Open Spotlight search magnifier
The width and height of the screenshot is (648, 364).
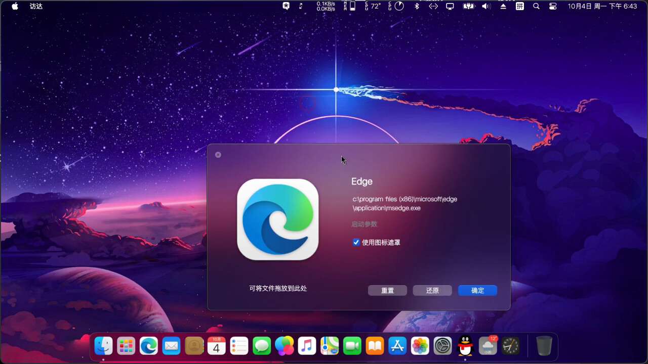tap(537, 6)
